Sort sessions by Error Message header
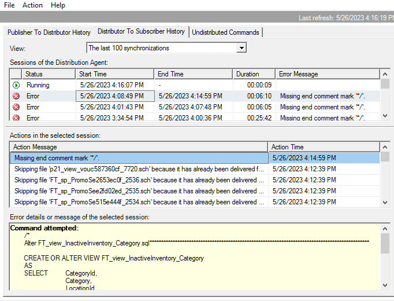 [x=328, y=74]
